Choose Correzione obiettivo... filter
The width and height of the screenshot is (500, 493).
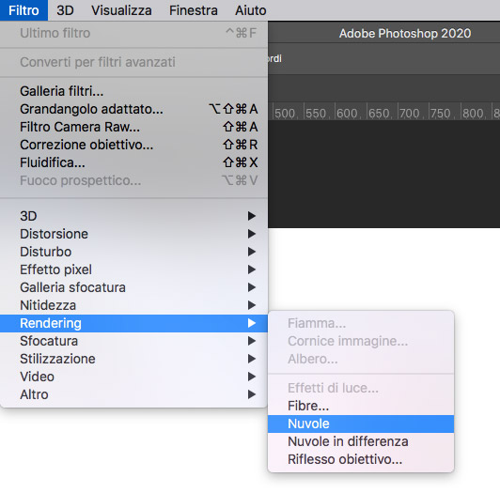pyautogui.click(x=133, y=145)
